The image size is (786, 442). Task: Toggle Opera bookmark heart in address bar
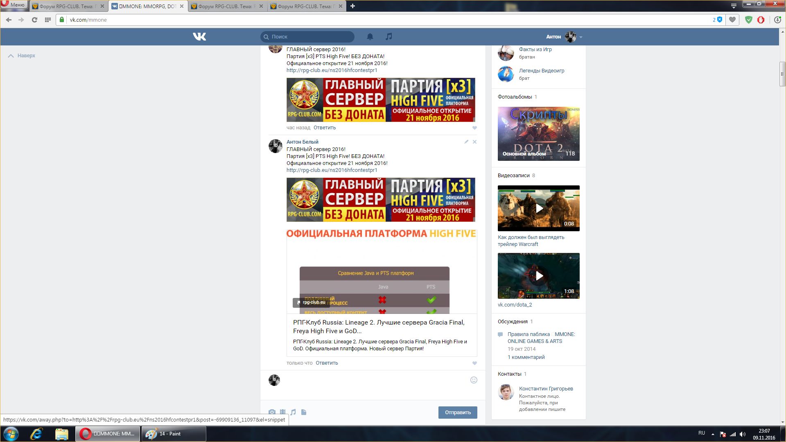point(732,20)
